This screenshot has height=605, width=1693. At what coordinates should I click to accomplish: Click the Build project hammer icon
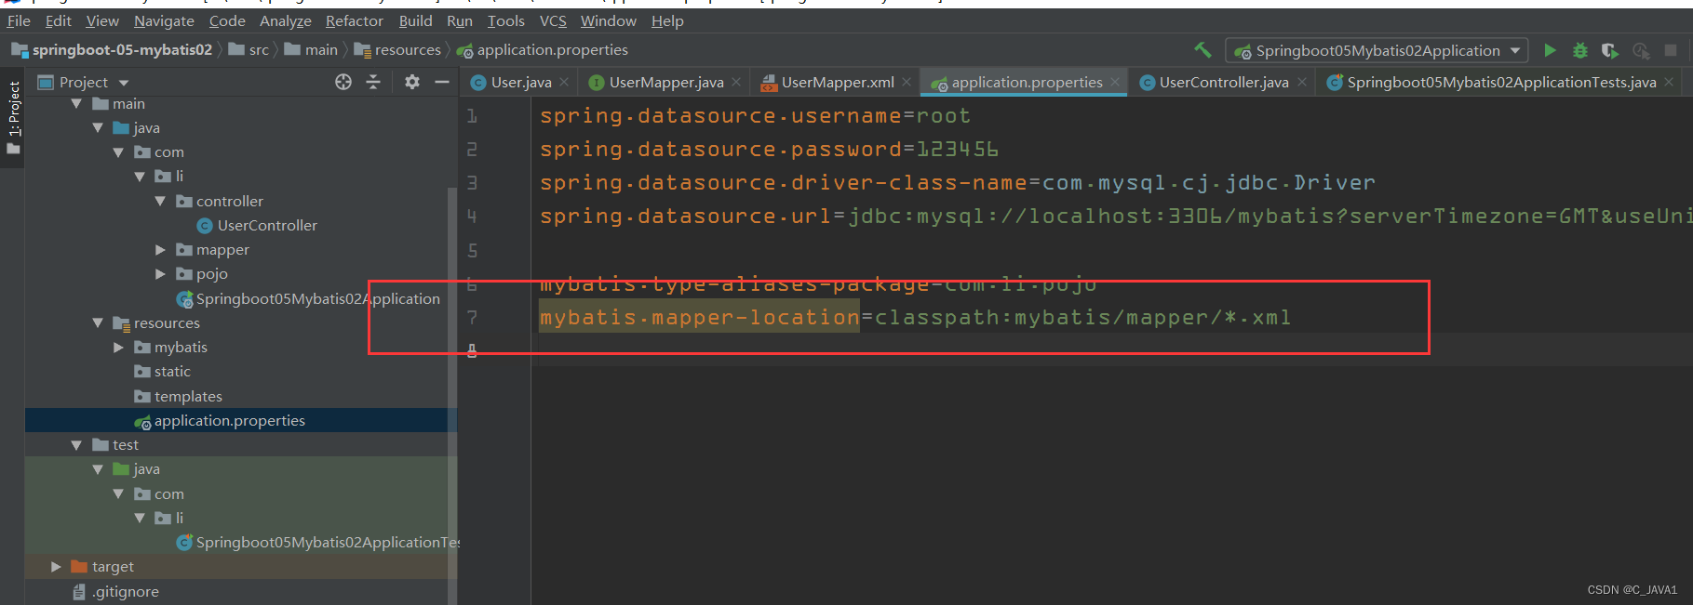tap(1203, 50)
